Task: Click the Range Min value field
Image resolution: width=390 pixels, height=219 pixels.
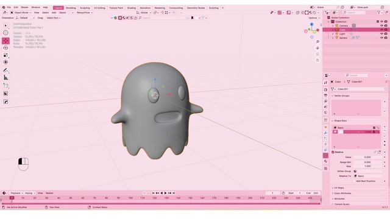Action: [x=367, y=162]
